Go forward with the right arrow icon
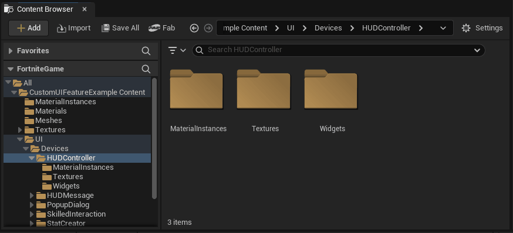 pos(208,28)
